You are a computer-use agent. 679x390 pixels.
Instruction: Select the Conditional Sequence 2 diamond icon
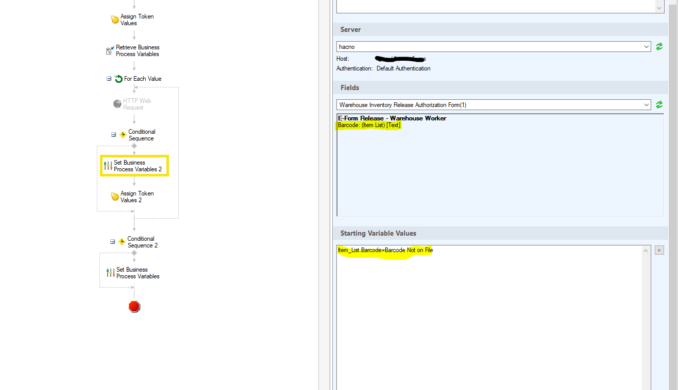tap(122, 242)
